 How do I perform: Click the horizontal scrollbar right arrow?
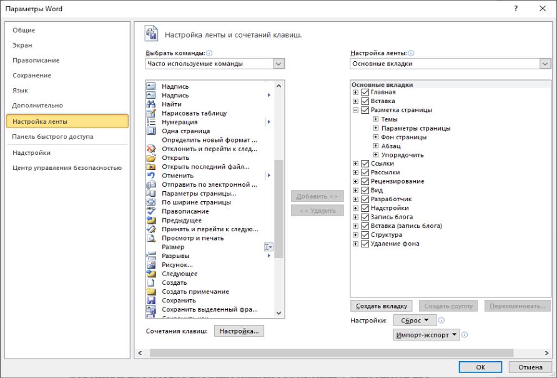pos(547,353)
